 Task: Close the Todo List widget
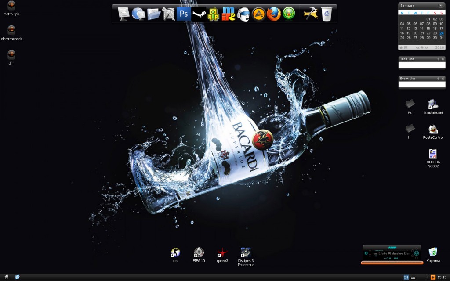point(443,59)
